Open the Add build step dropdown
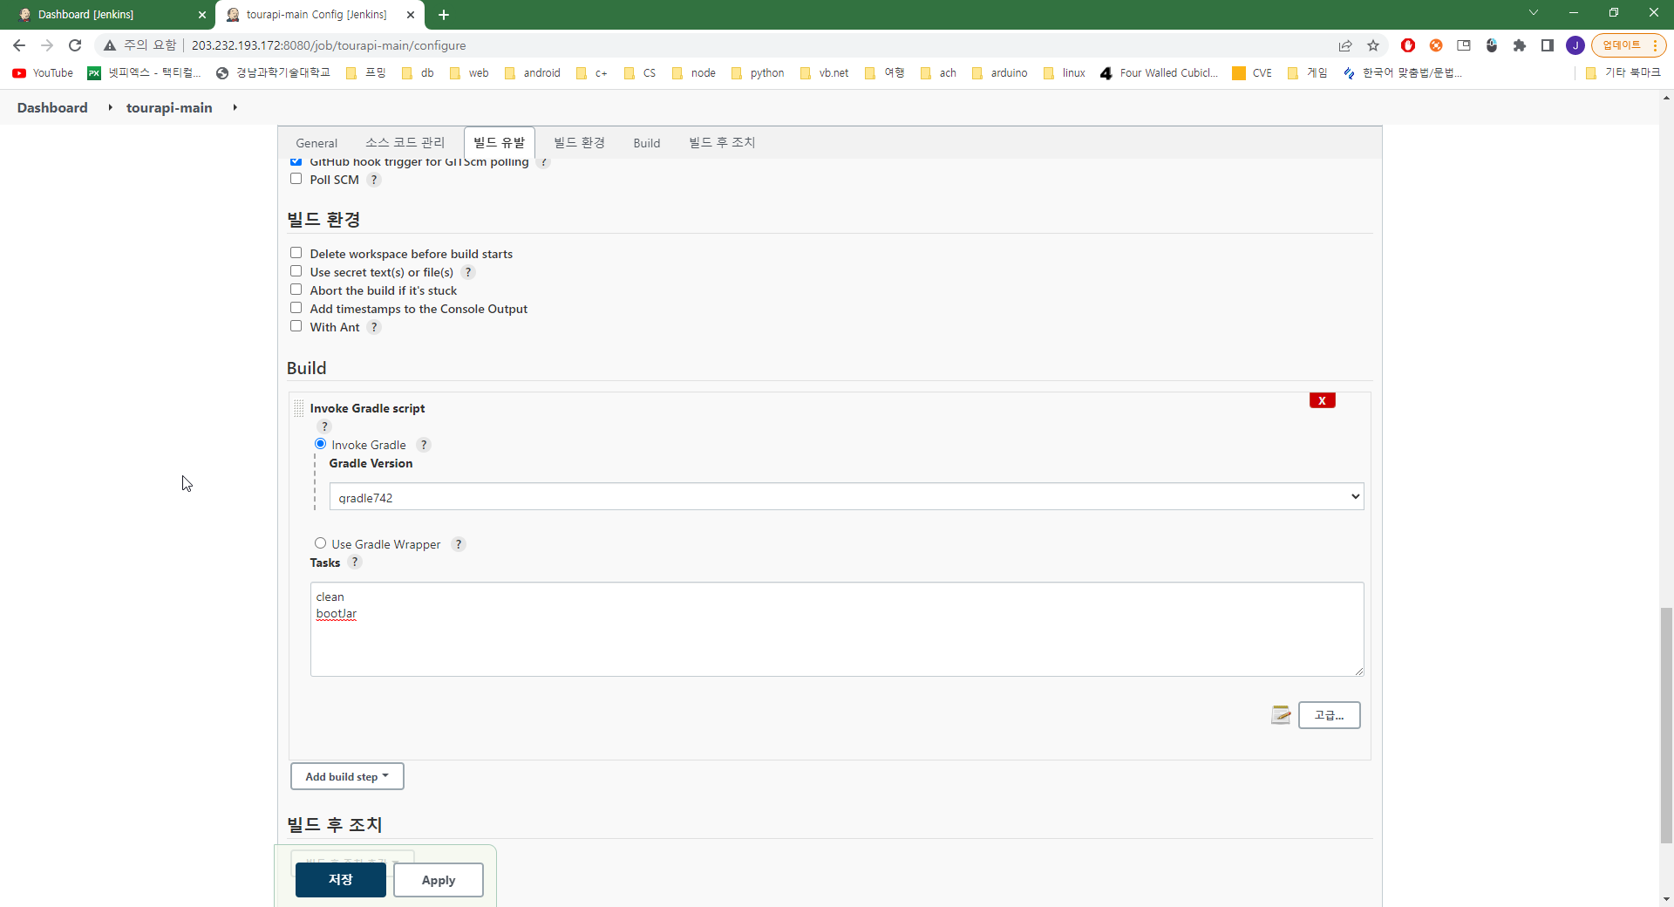This screenshot has width=1674, height=907. tap(346, 776)
